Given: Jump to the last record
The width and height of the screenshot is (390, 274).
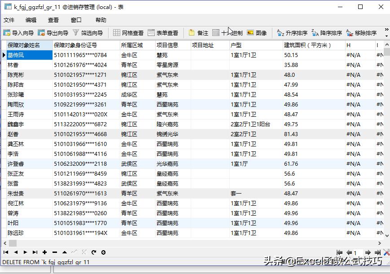Looking at the screenshot, I should (x=35, y=252).
